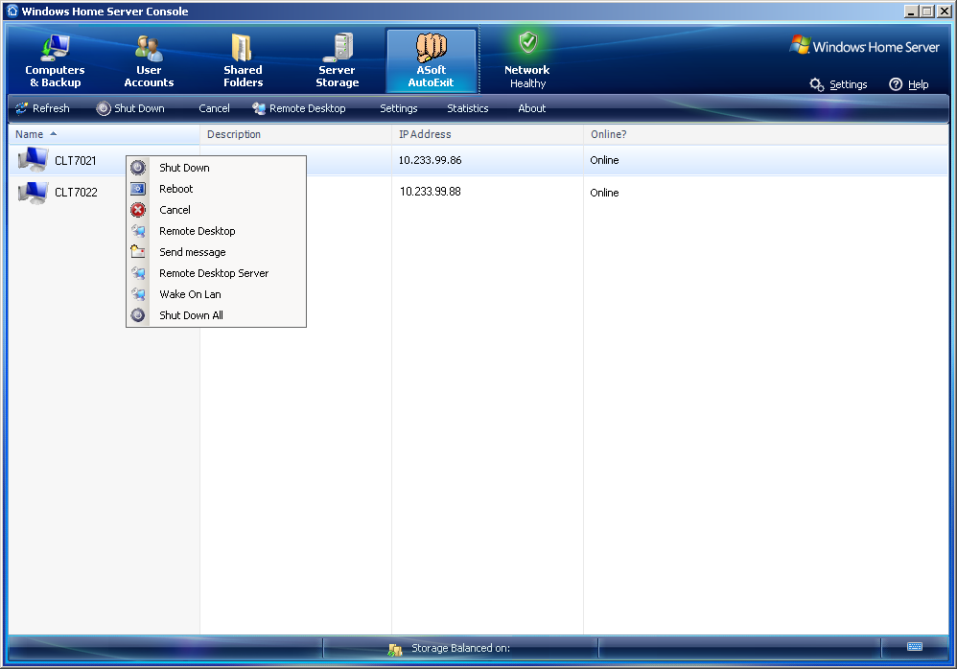957x669 pixels.
Task: Sort by the Online? column header
Action: 765,134
